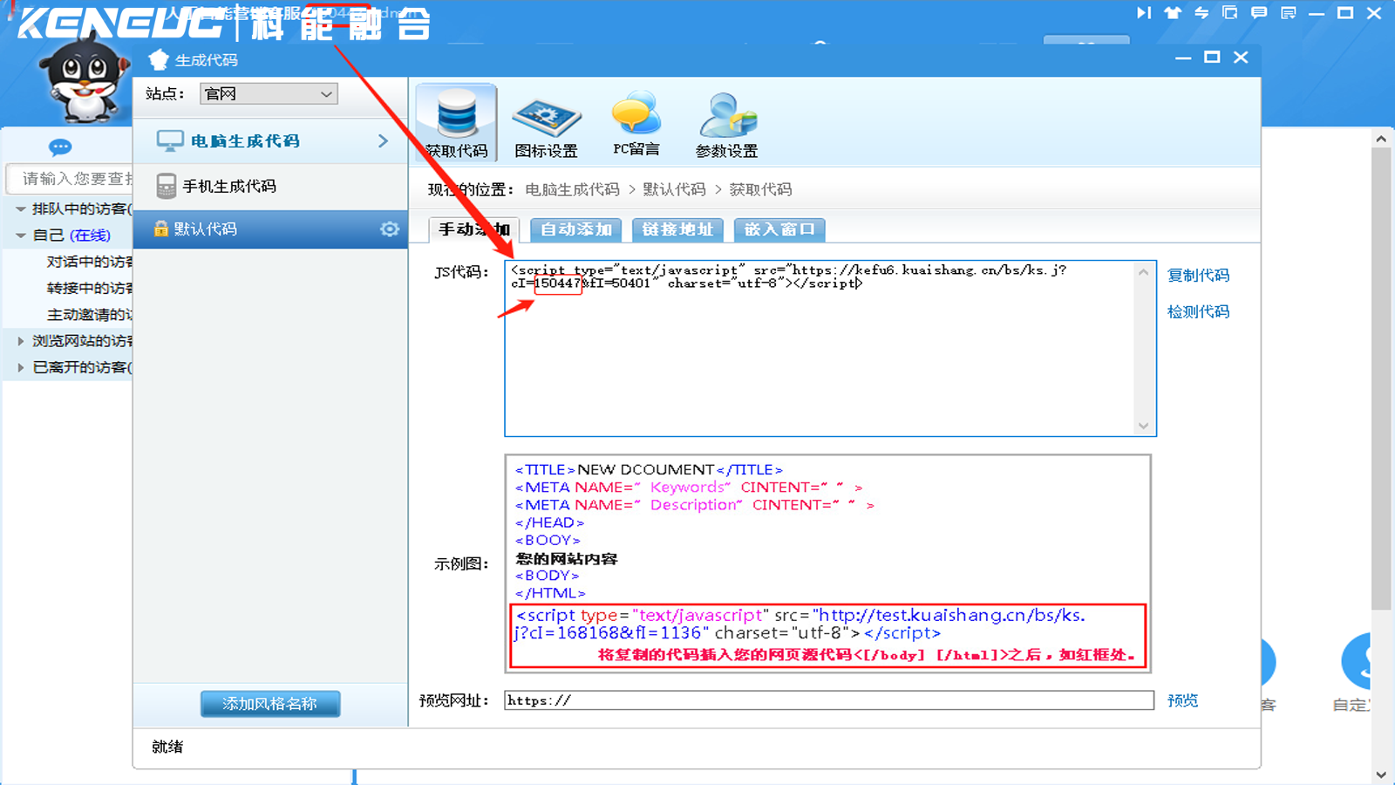Click the 就绪 status bar text
This screenshot has width=1395, height=785.
167,747
